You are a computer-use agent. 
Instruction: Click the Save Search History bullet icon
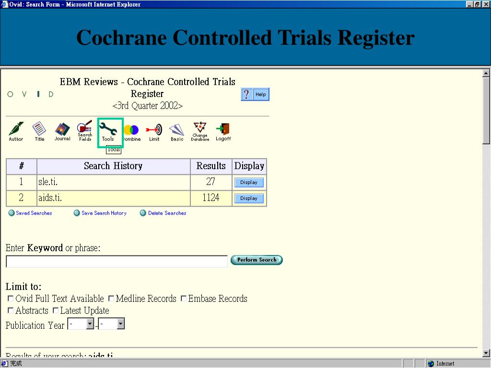[77, 213]
